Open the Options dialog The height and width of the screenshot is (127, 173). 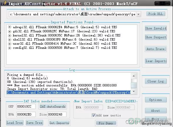[x=156, y=100]
